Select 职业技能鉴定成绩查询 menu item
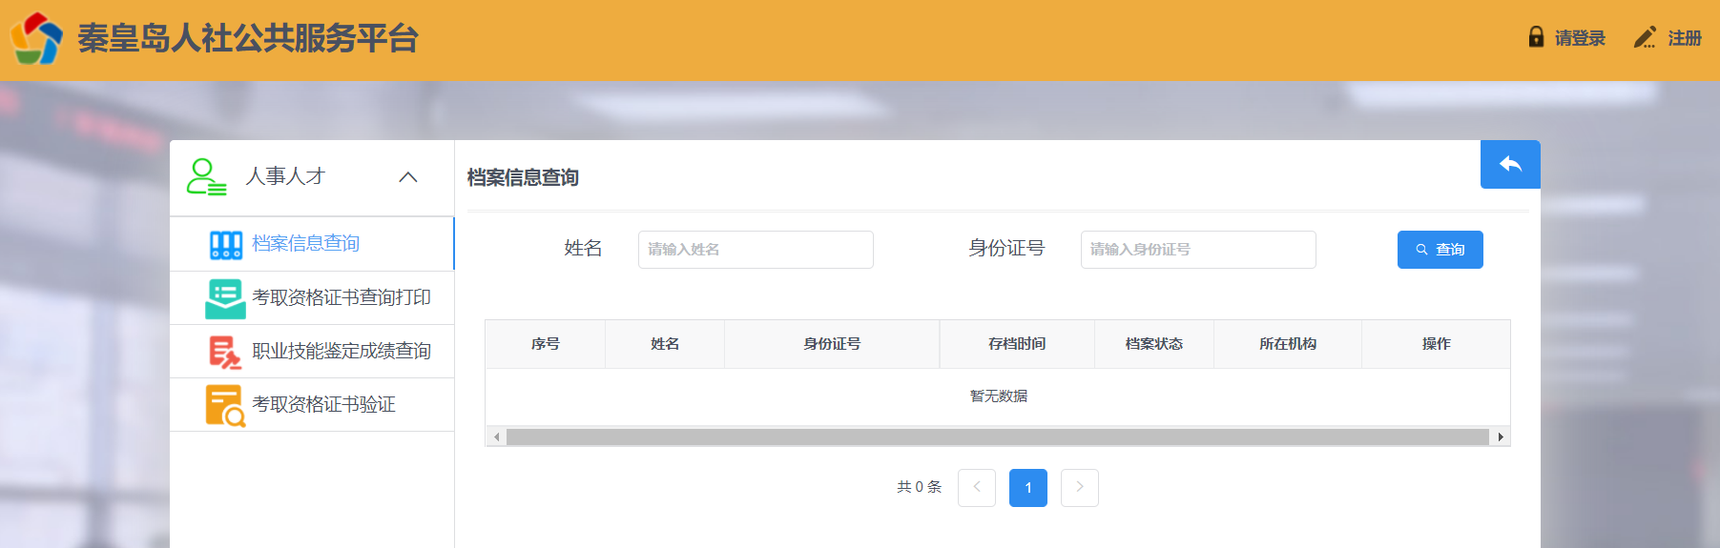Viewport: 1720px width, 548px height. click(x=341, y=352)
